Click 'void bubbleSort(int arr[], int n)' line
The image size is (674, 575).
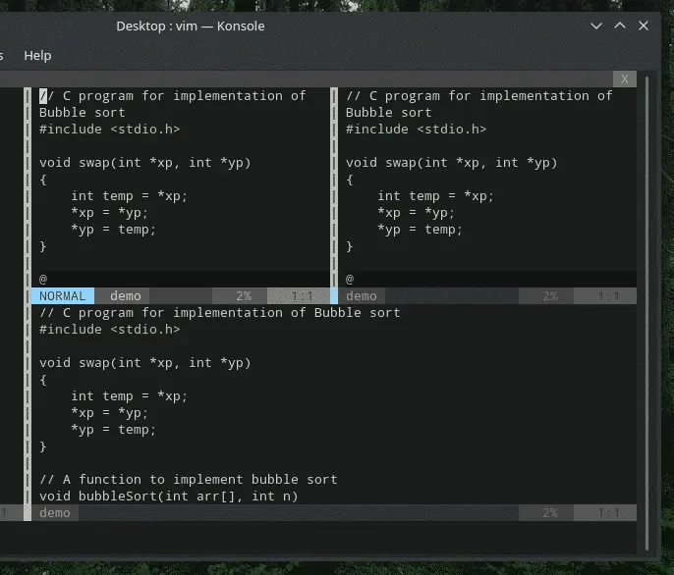point(169,497)
